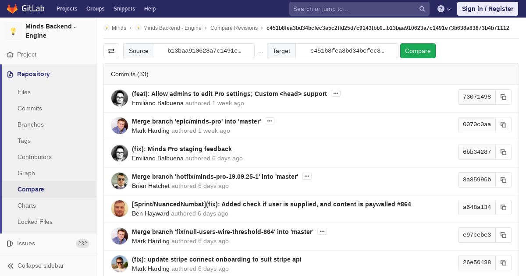Swap source and target revisions button
Viewport: 526px width, 276px height.
pyautogui.click(x=111, y=51)
